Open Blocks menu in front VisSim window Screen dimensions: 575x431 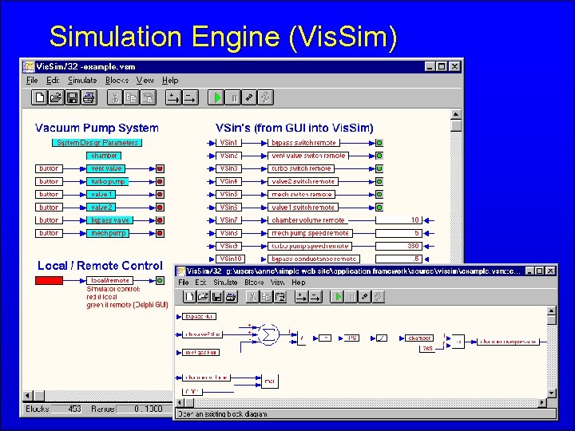(x=254, y=283)
